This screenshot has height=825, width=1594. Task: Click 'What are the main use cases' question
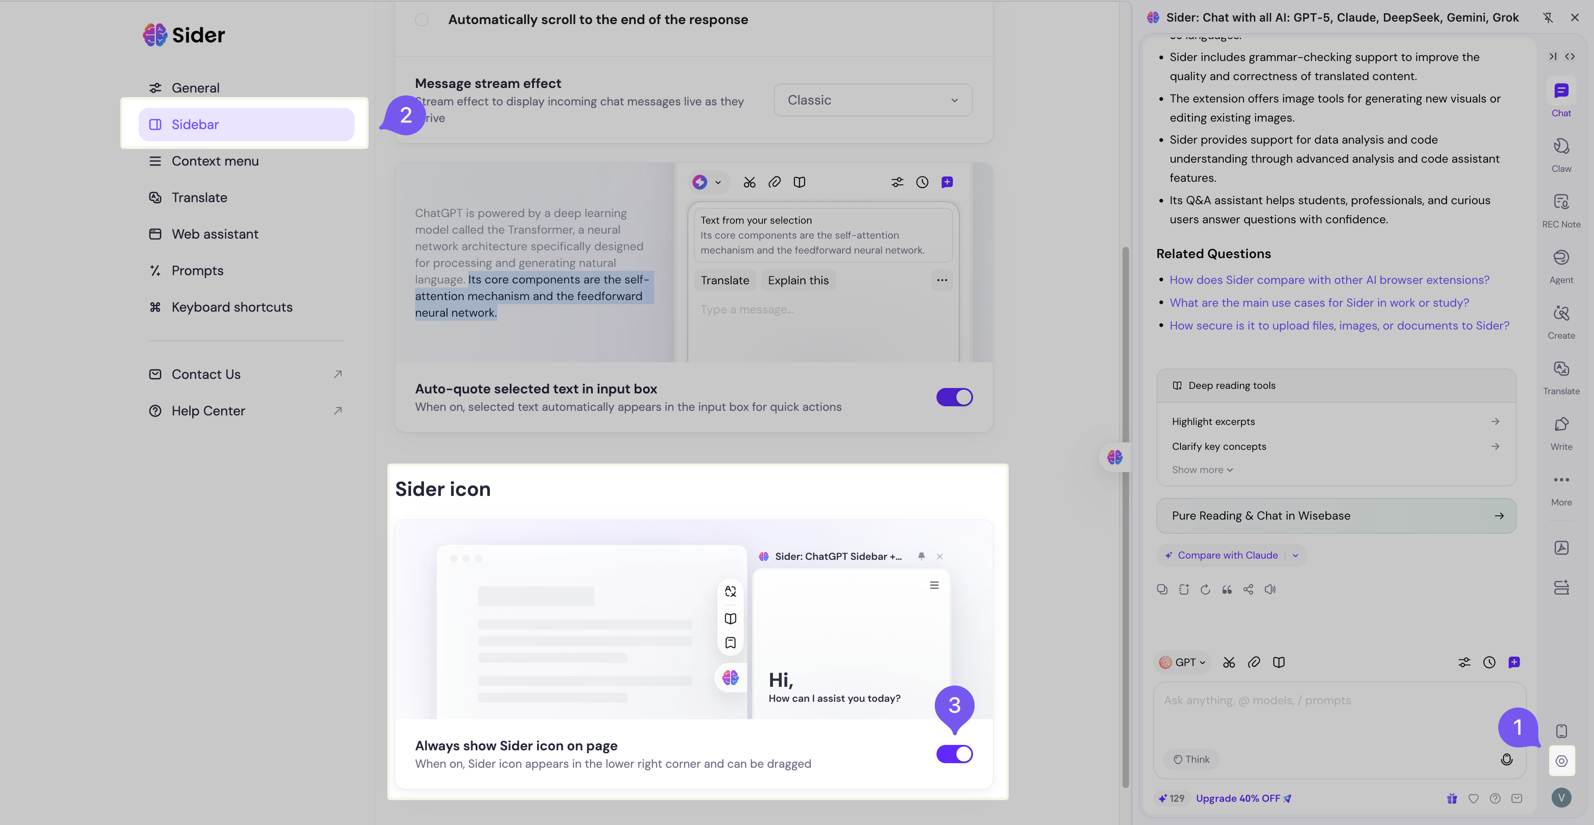coord(1319,303)
